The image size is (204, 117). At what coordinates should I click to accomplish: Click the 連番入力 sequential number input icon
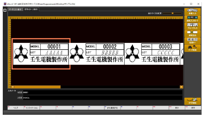(192, 11)
